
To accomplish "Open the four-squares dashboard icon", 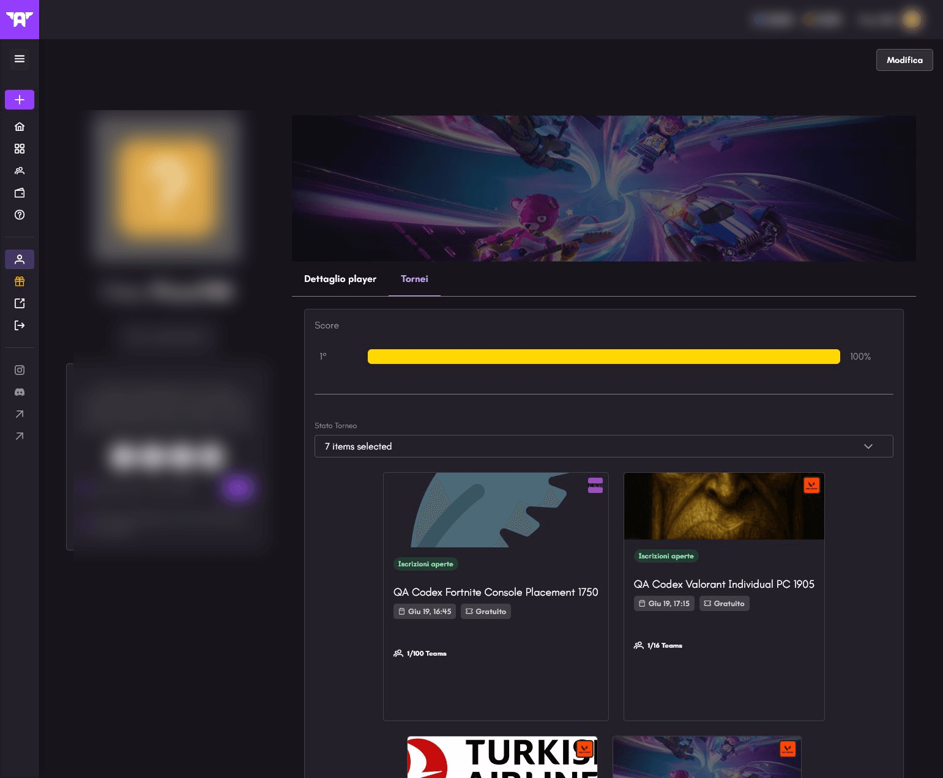I will (x=20, y=149).
